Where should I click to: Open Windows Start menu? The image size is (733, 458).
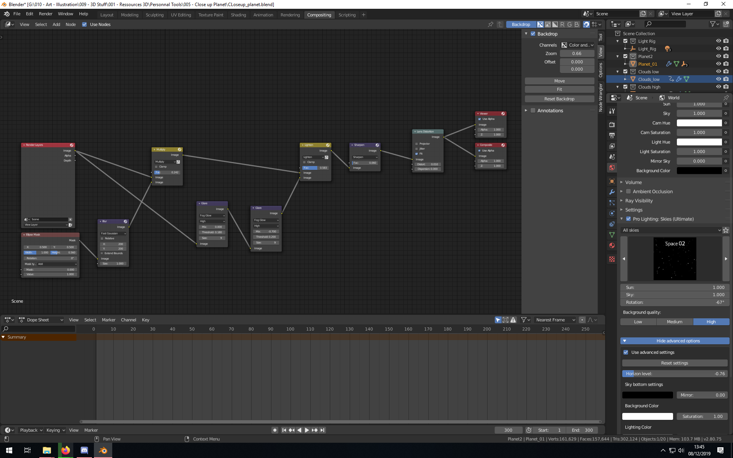pyautogui.click(x=9, y=450)
